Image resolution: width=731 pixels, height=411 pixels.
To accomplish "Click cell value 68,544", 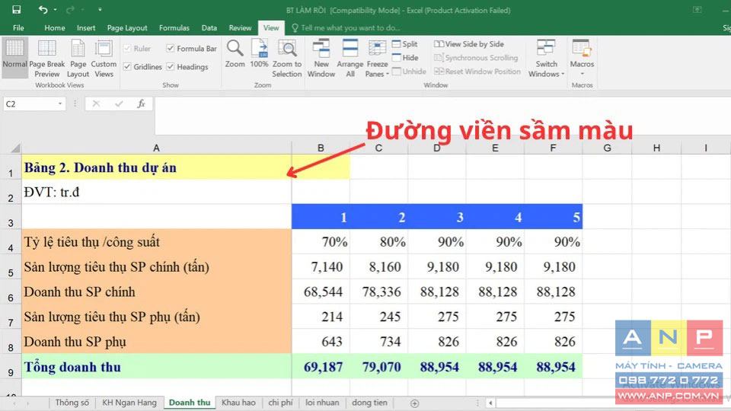I will (x=321, y=292).
